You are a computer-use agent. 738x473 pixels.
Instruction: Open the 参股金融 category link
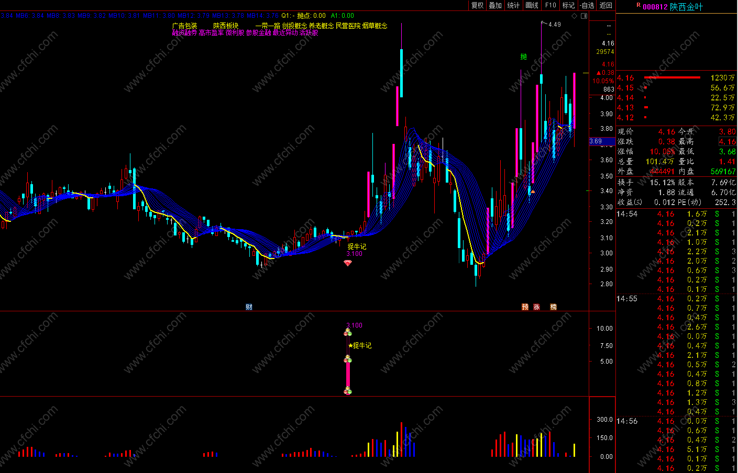[x=258, y=32]
